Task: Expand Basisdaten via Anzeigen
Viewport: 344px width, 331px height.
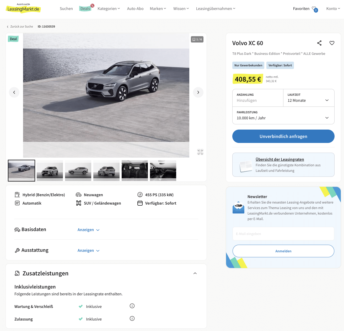Action: click(88, 230)
